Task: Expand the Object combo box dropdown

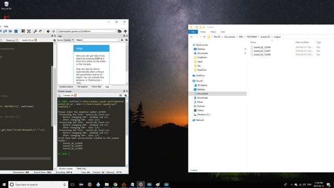Action: tap(118, 40)
